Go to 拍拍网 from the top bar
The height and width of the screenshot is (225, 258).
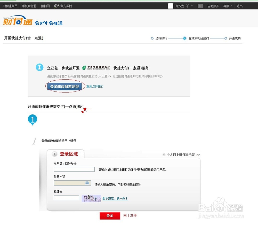pyautogui.click(x=45, y=6)
